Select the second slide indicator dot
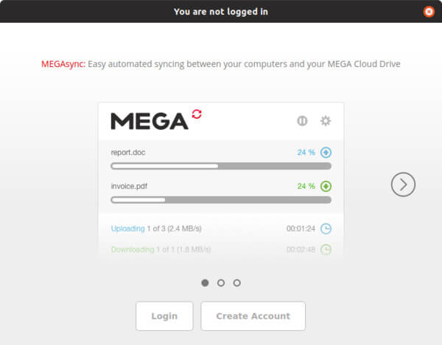 click(221, 282)
